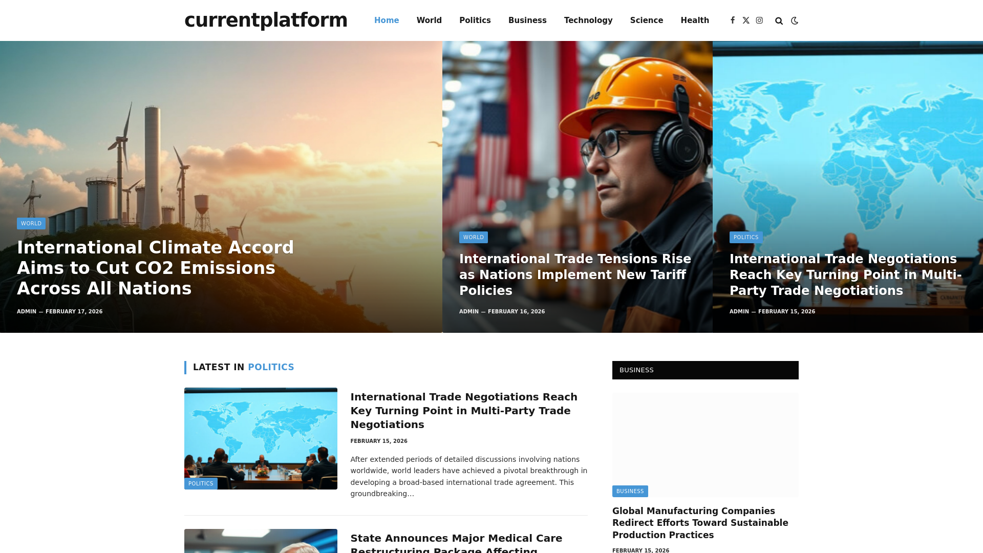
Task: Open Global Manufacturing Companies sidebar image
Action: [x=706, y=444]
